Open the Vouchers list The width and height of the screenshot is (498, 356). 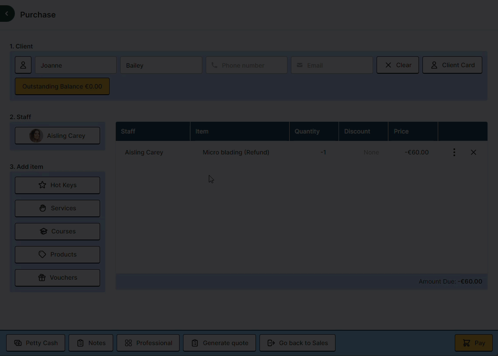58,278
